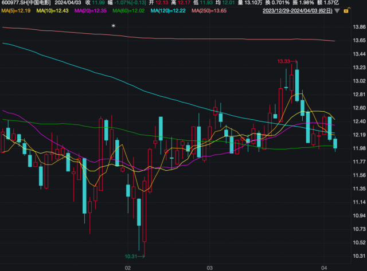Click the average price 12.01 in header
The width and height of the screenshot is (367, 271).
[228, 3]
